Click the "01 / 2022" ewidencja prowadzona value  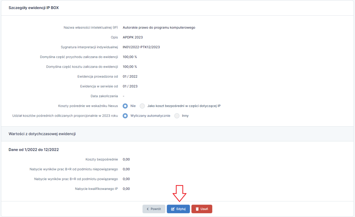(130, 76)
